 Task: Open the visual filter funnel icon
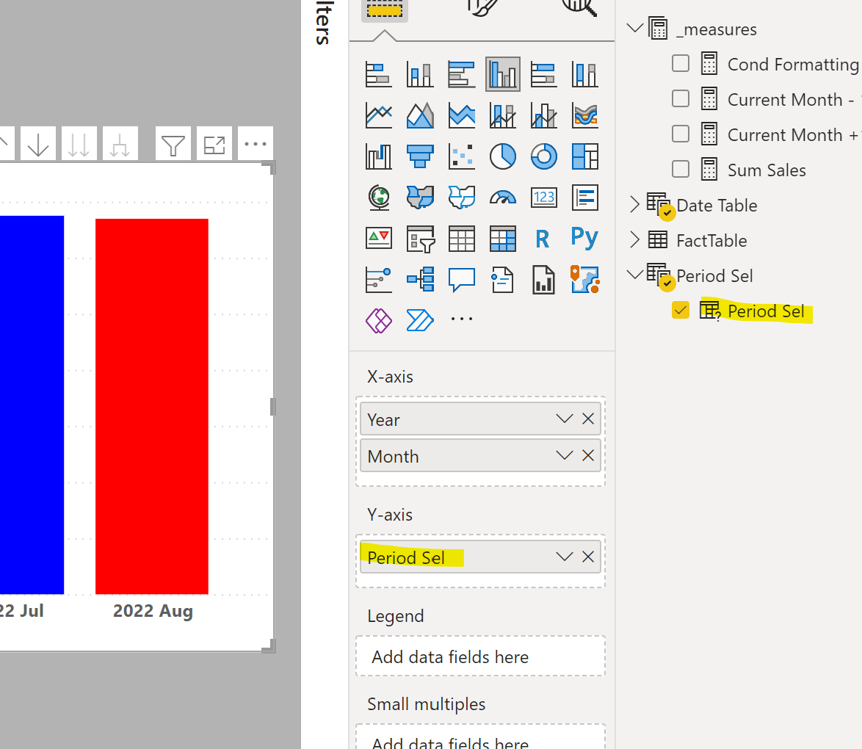point(173,144)
